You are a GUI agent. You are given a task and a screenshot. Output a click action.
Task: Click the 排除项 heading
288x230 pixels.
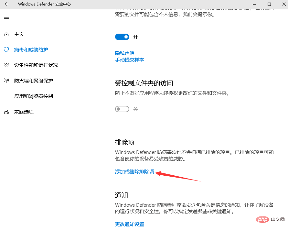point(125,142)
